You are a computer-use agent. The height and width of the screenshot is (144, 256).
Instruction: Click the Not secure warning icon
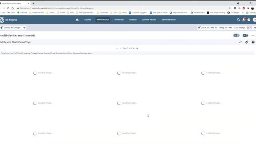(x=18, y=8)
